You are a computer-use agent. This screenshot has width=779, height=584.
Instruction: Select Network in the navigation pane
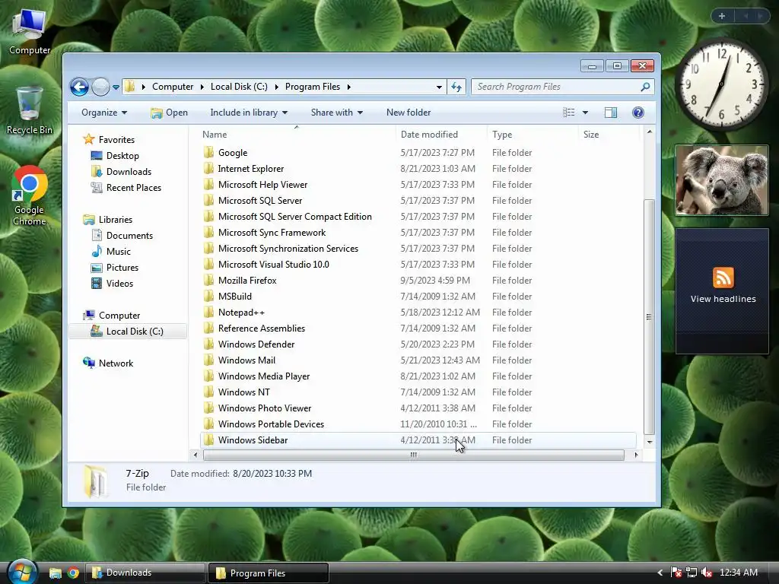[116, 363]
